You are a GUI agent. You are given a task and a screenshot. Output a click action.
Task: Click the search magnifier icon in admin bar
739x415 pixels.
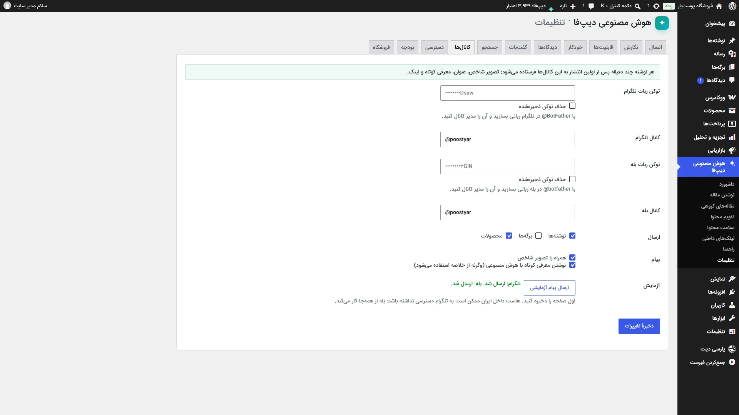tap(637, 6)
